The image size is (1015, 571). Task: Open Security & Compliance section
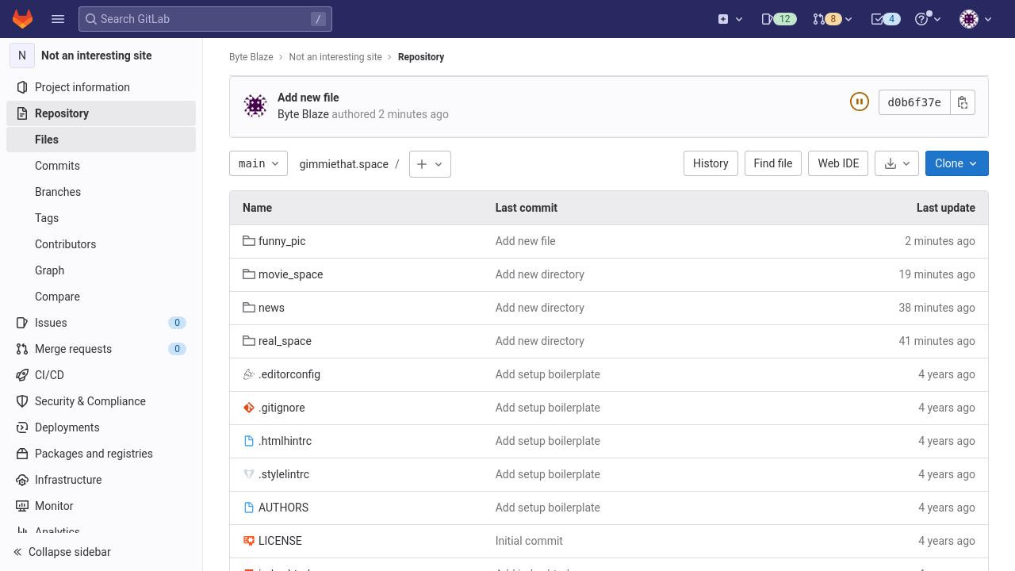(x=101, y=401)
